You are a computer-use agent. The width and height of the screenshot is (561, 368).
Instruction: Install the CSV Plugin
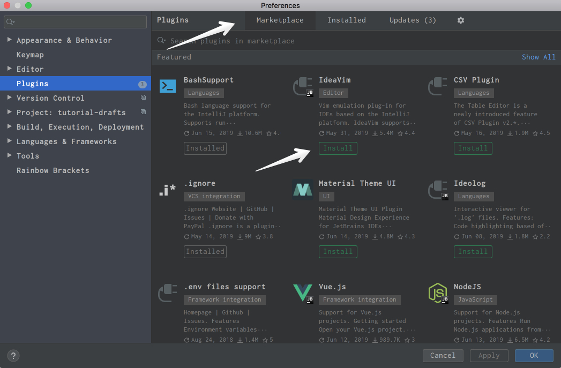click(473, 148)
